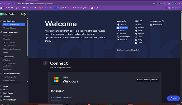This screenshot has height=105, width=182.
Task: Click the Agents help question icon
Action: click(124, 21)
